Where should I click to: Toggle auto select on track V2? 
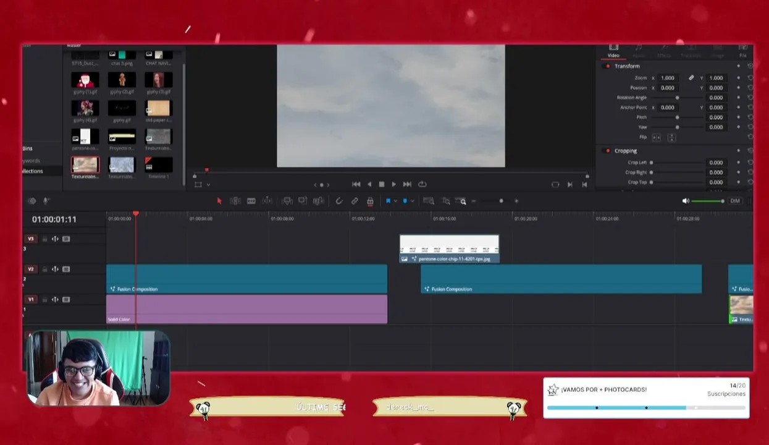coord(55,269)
